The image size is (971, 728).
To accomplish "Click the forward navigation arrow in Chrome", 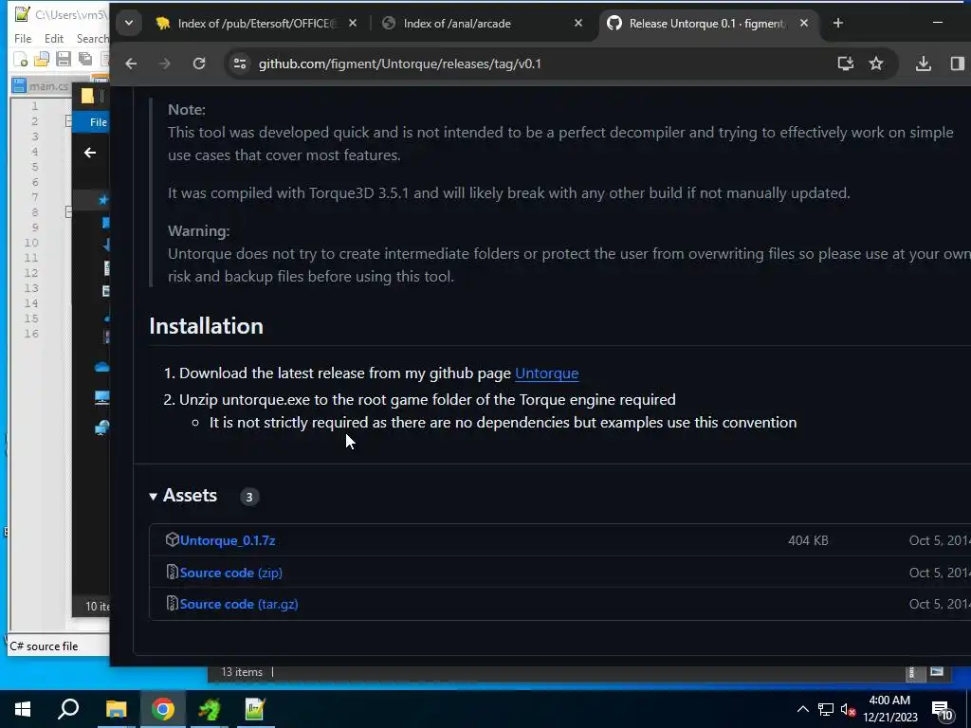I will click(165, 64).
